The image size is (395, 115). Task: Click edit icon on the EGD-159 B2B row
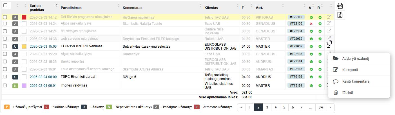point(329,46)
